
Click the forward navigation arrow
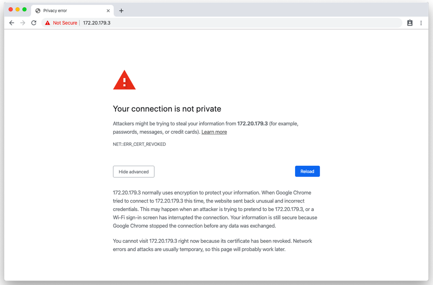[23, 23]
